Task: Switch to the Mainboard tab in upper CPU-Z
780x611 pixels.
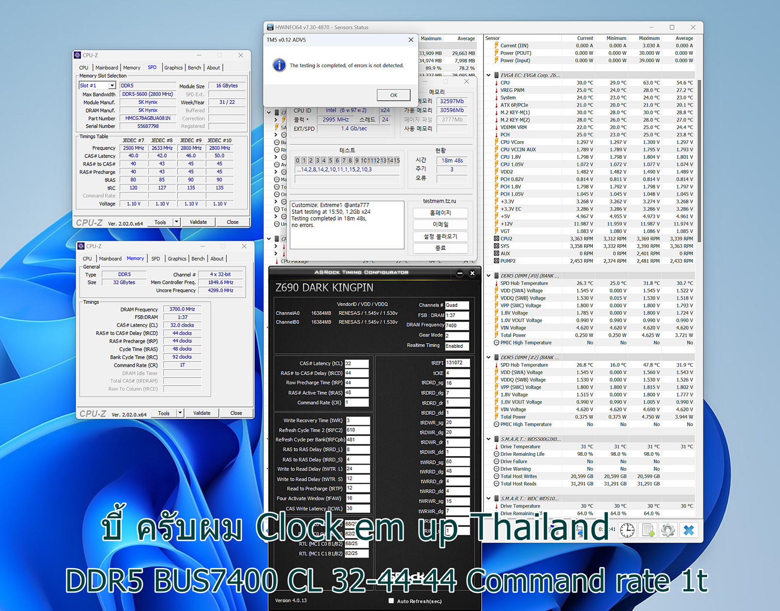Action: point(107,68)
